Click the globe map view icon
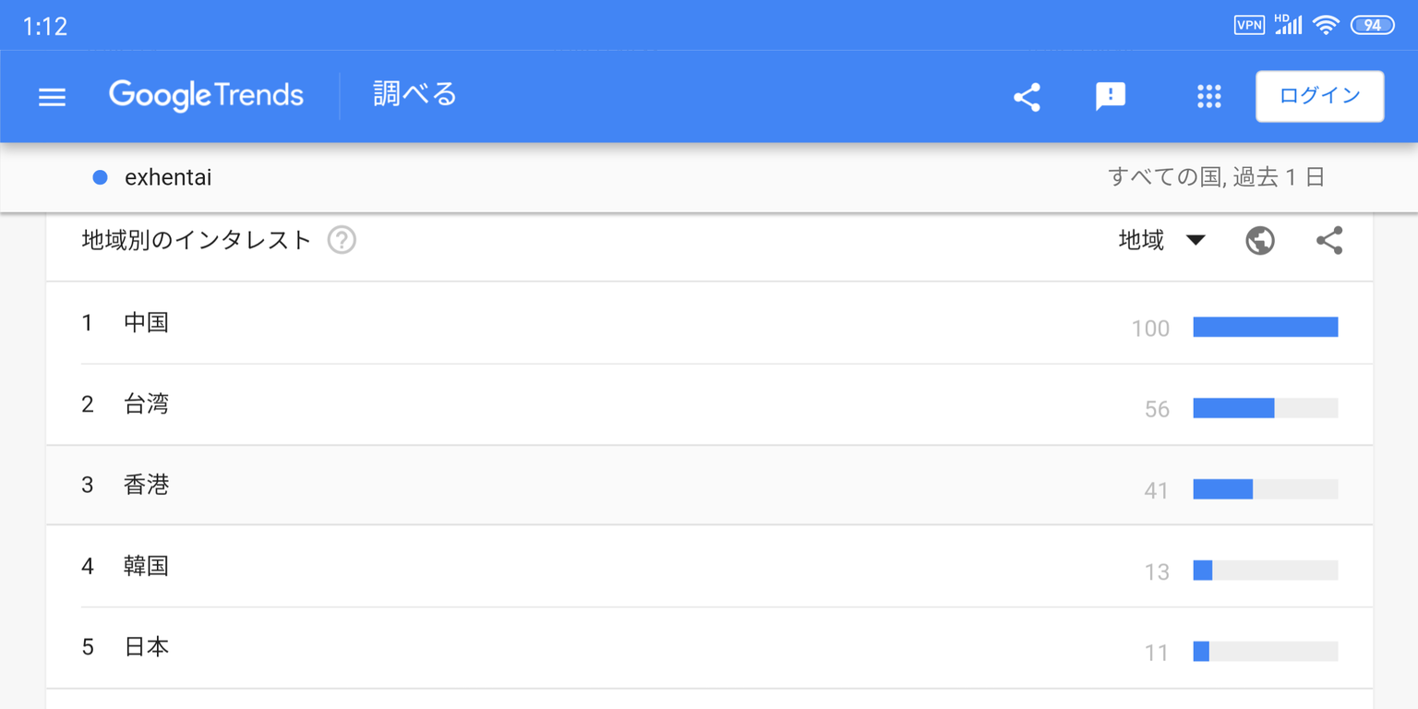Screen dimensions: 1418x709 pyautogui.click(x=1259, y=241)
